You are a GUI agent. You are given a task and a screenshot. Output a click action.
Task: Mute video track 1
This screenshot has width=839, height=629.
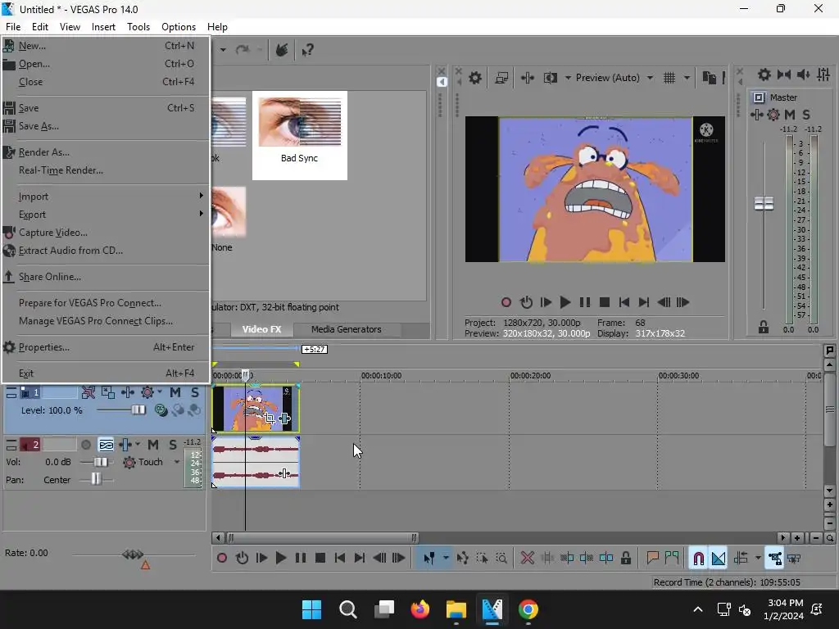click(175, 392)
